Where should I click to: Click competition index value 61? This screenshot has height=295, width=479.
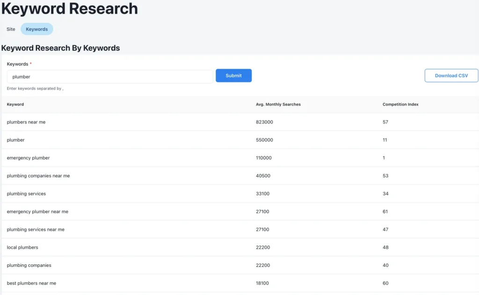pos(385,211)
